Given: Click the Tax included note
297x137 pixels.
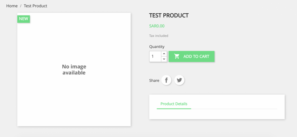Looking at the screenshot, I should point(159,36).
